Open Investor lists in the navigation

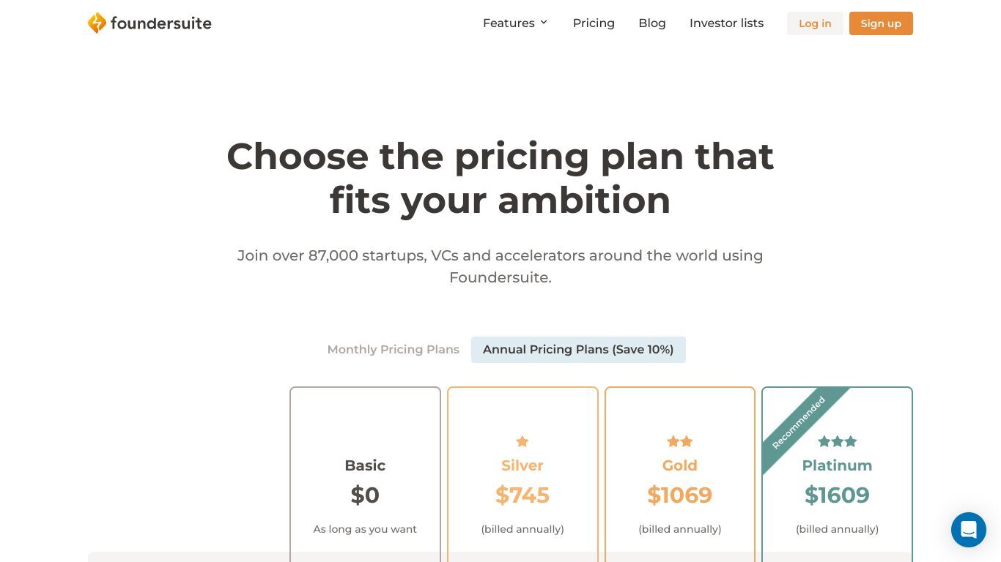(x=726, y=23)
